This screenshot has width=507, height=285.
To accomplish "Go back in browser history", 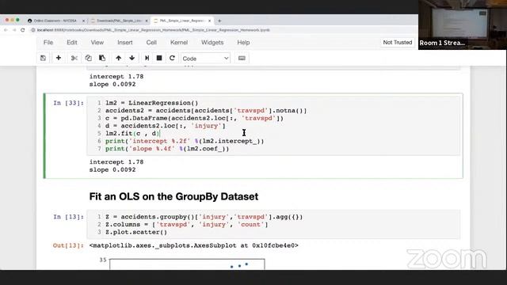I will pos(6,30).
